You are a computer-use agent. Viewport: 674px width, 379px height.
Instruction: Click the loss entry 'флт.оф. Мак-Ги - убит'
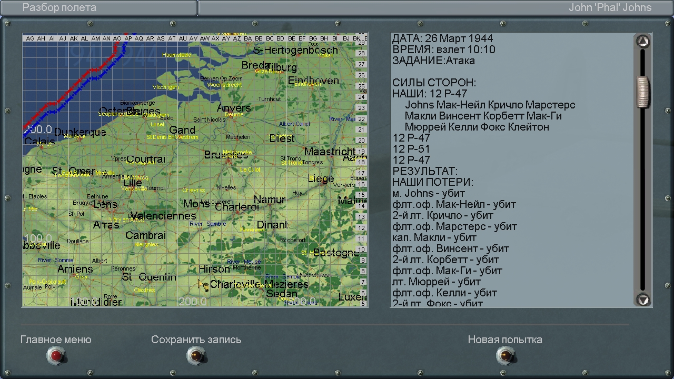[x=447, y=271]
